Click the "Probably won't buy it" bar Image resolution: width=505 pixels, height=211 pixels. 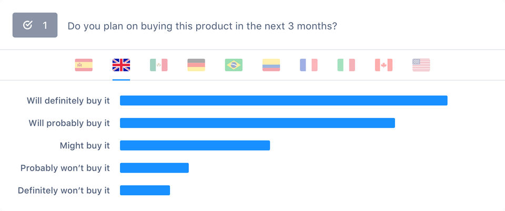[x=154, y=168]
